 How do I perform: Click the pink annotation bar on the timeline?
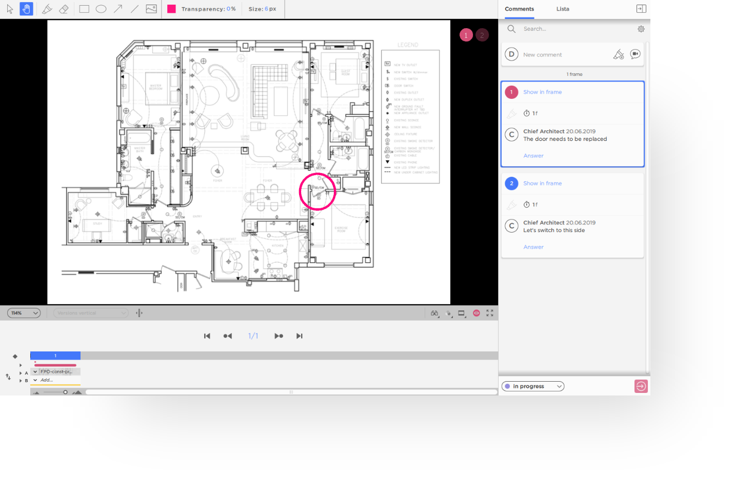[55, 365]
